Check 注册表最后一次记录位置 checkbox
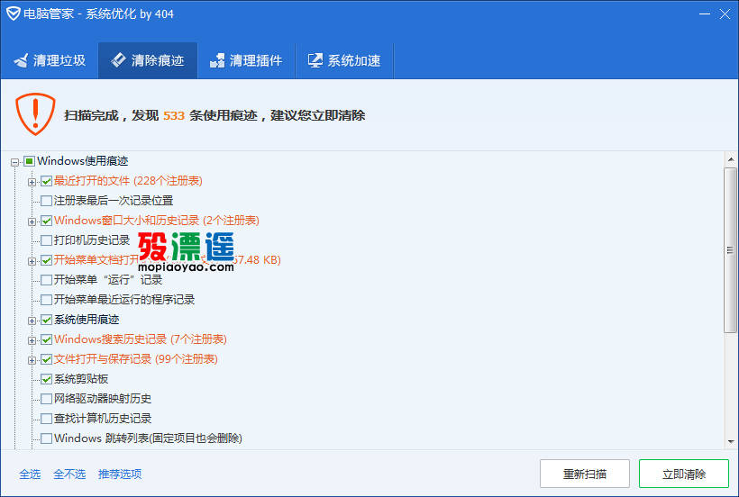The height and width of the screenshot is (497, 739). (46, 201)
